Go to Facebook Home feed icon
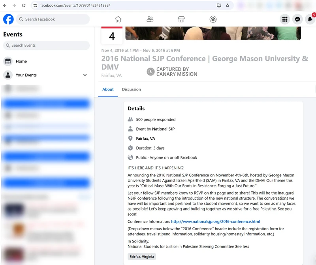This screenshot has width=316, height=265. pyautogui.click(x=118, y=19)
